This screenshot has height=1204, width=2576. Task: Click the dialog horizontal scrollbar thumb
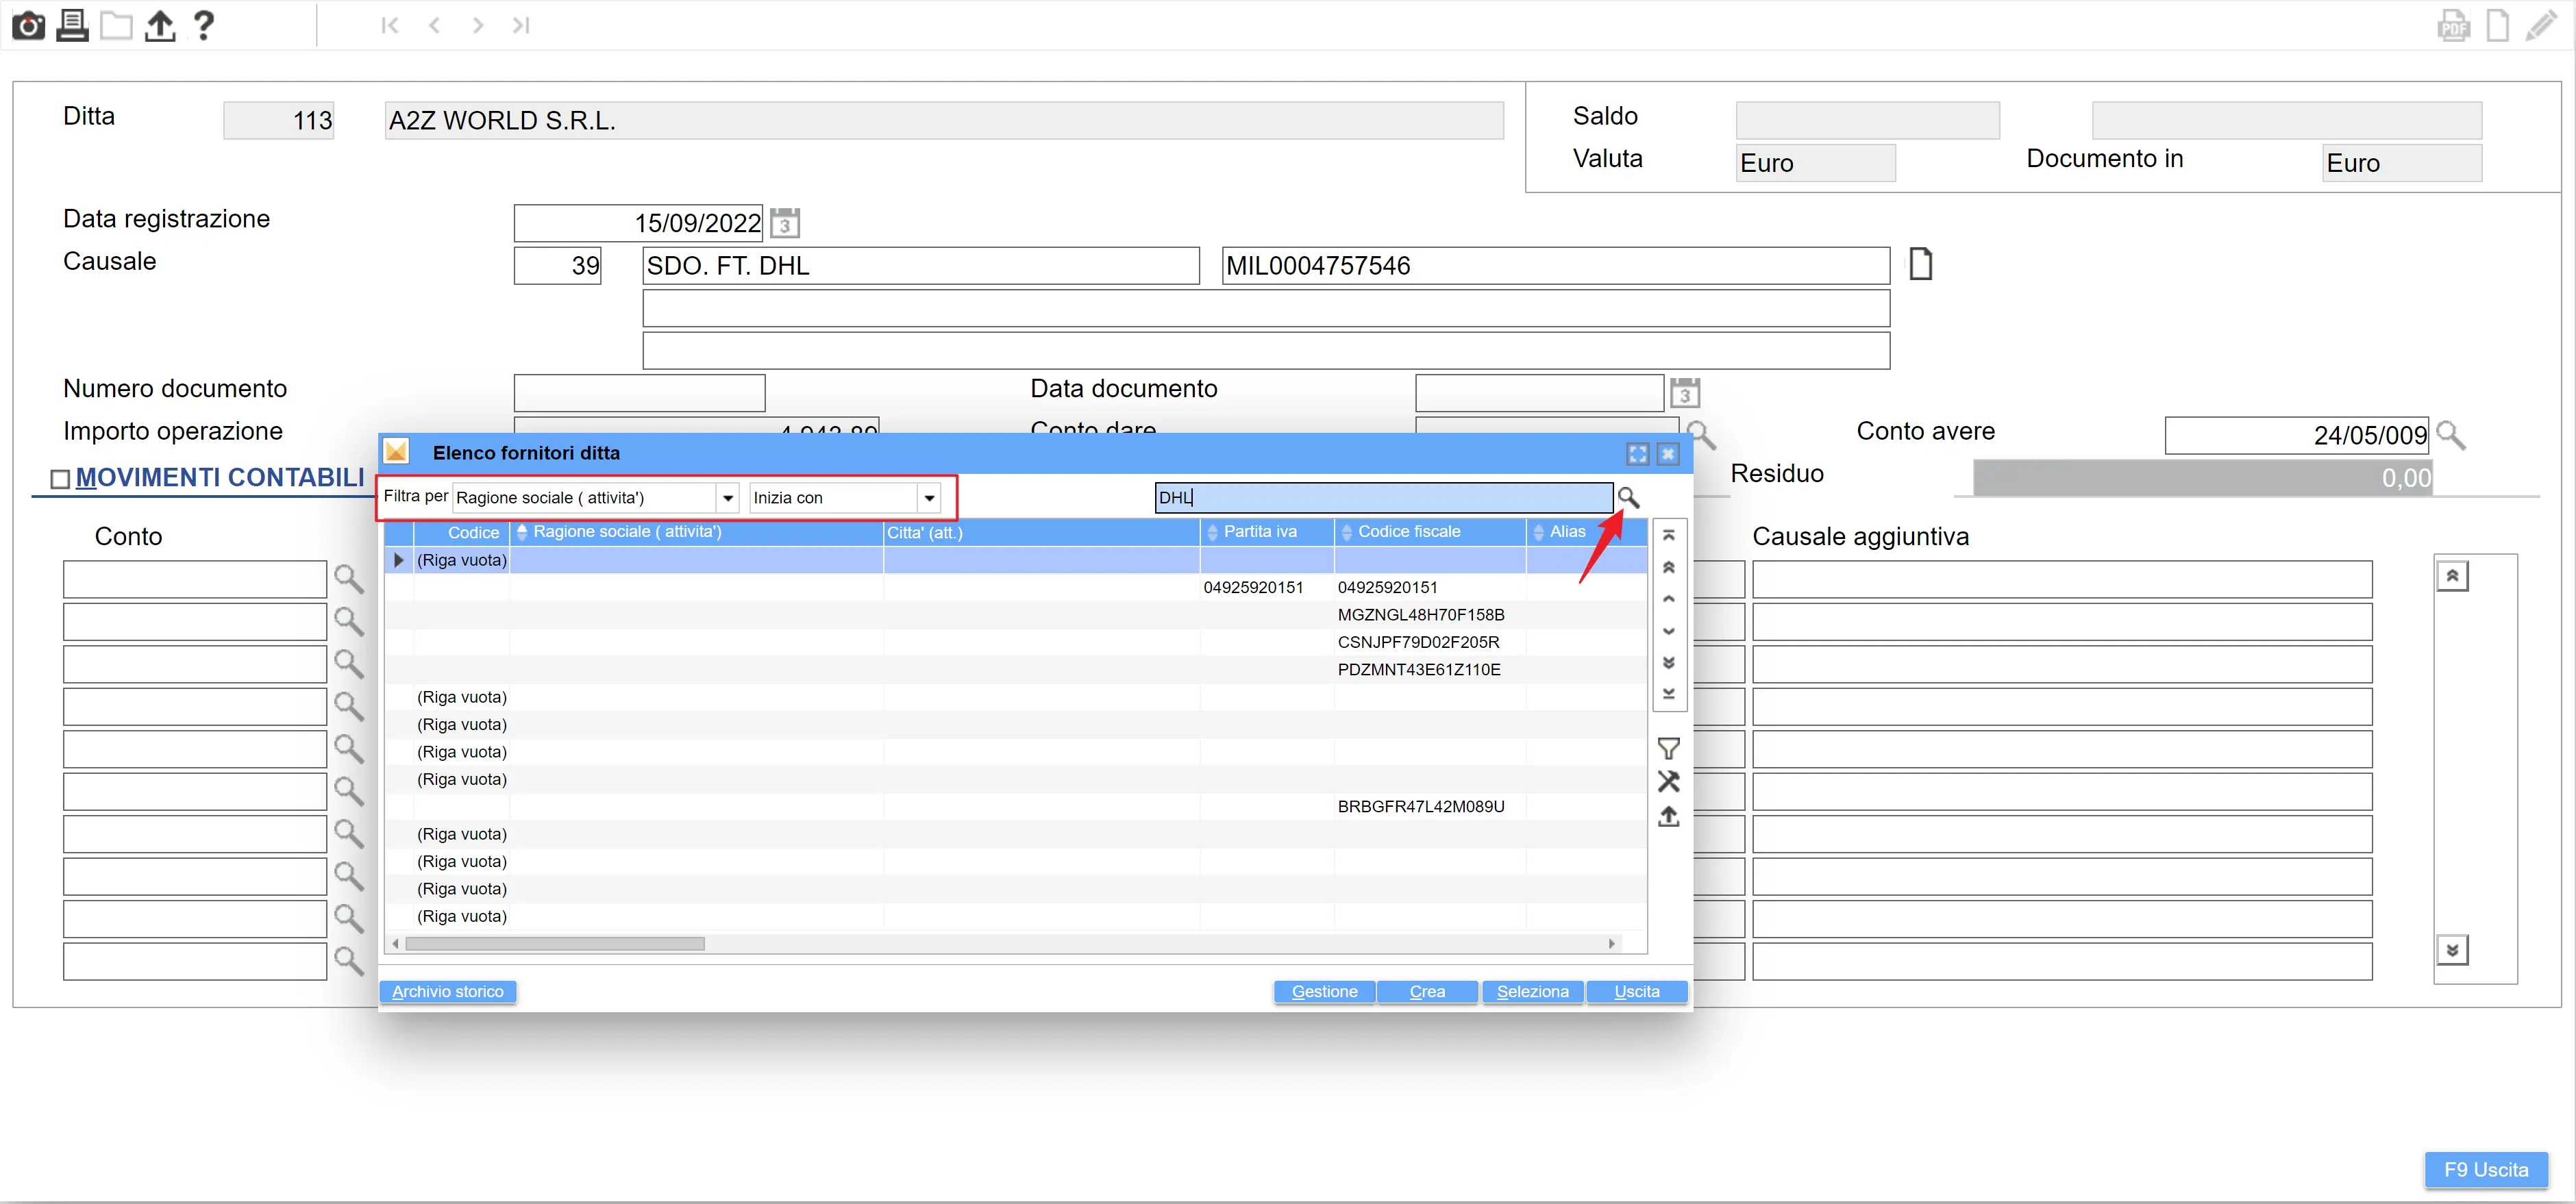pyautogui.click(x=555, y=943)
